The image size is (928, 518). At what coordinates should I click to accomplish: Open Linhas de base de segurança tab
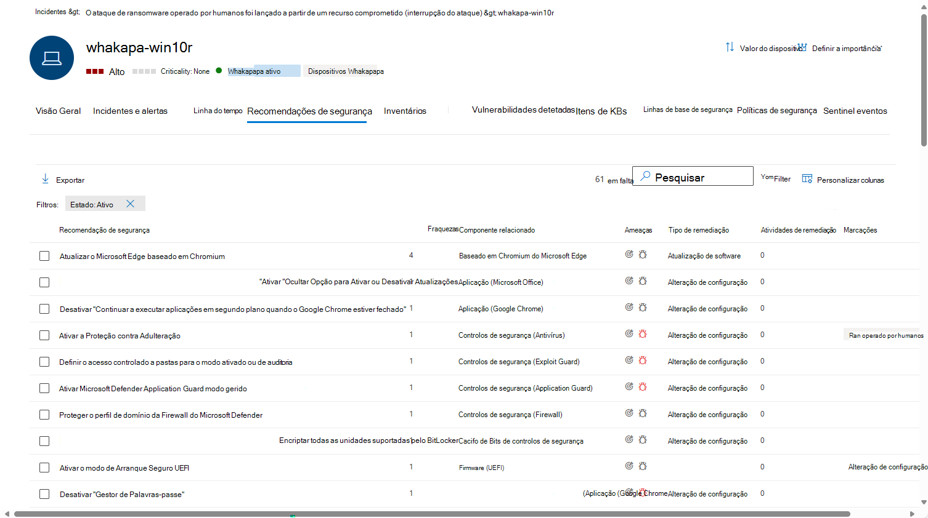688,110
